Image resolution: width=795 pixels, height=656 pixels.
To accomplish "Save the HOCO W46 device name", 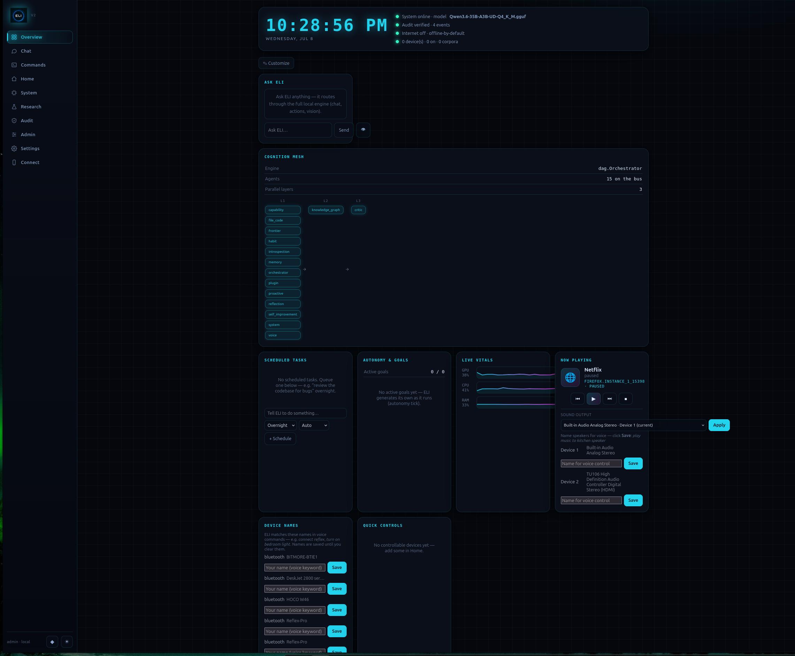I will click(337, 610).
